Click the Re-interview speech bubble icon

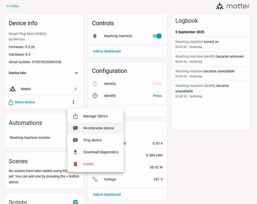point(75,128)
